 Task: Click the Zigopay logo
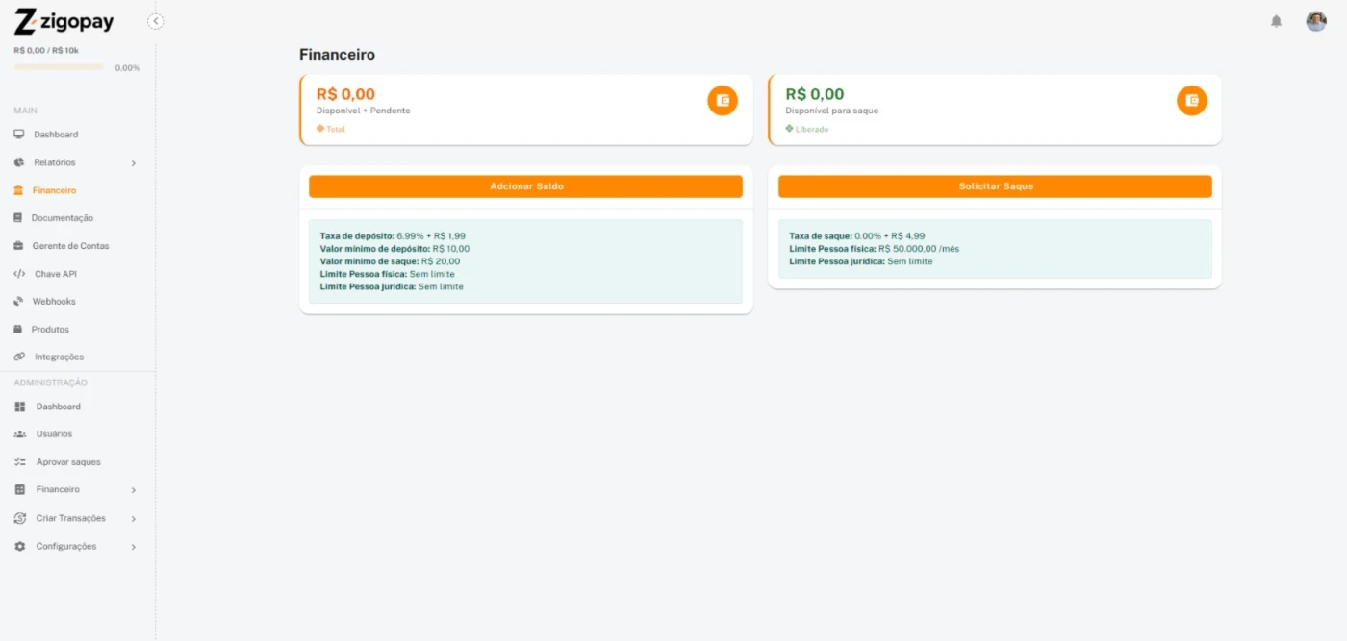click(64, 21)
